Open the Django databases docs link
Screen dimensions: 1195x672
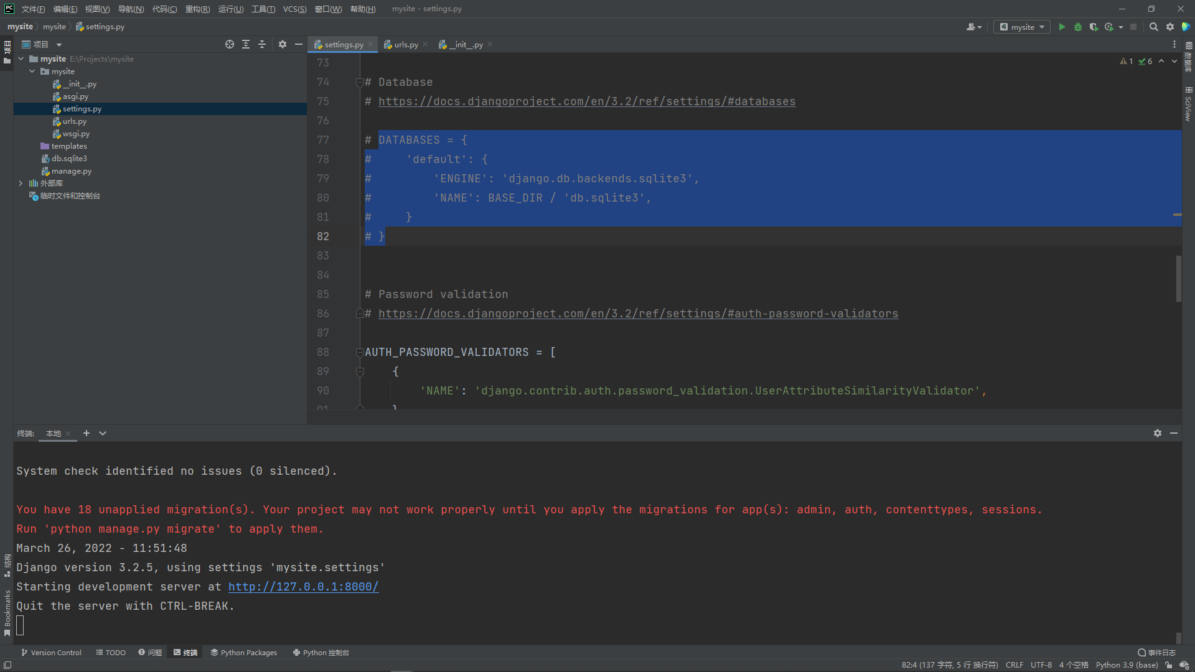pyautogui.click(x=587, y=101)
